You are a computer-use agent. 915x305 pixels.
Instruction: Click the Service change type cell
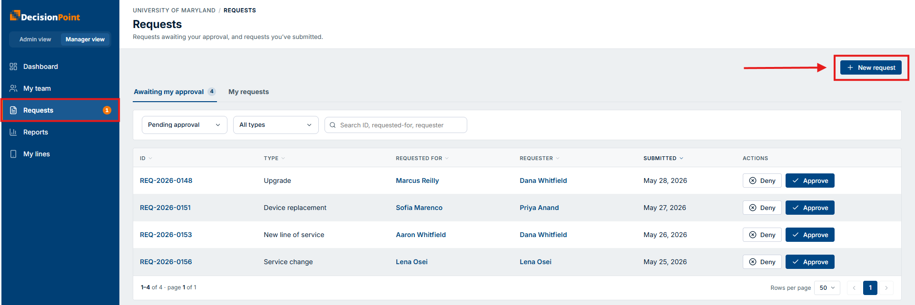click(288, 262)
